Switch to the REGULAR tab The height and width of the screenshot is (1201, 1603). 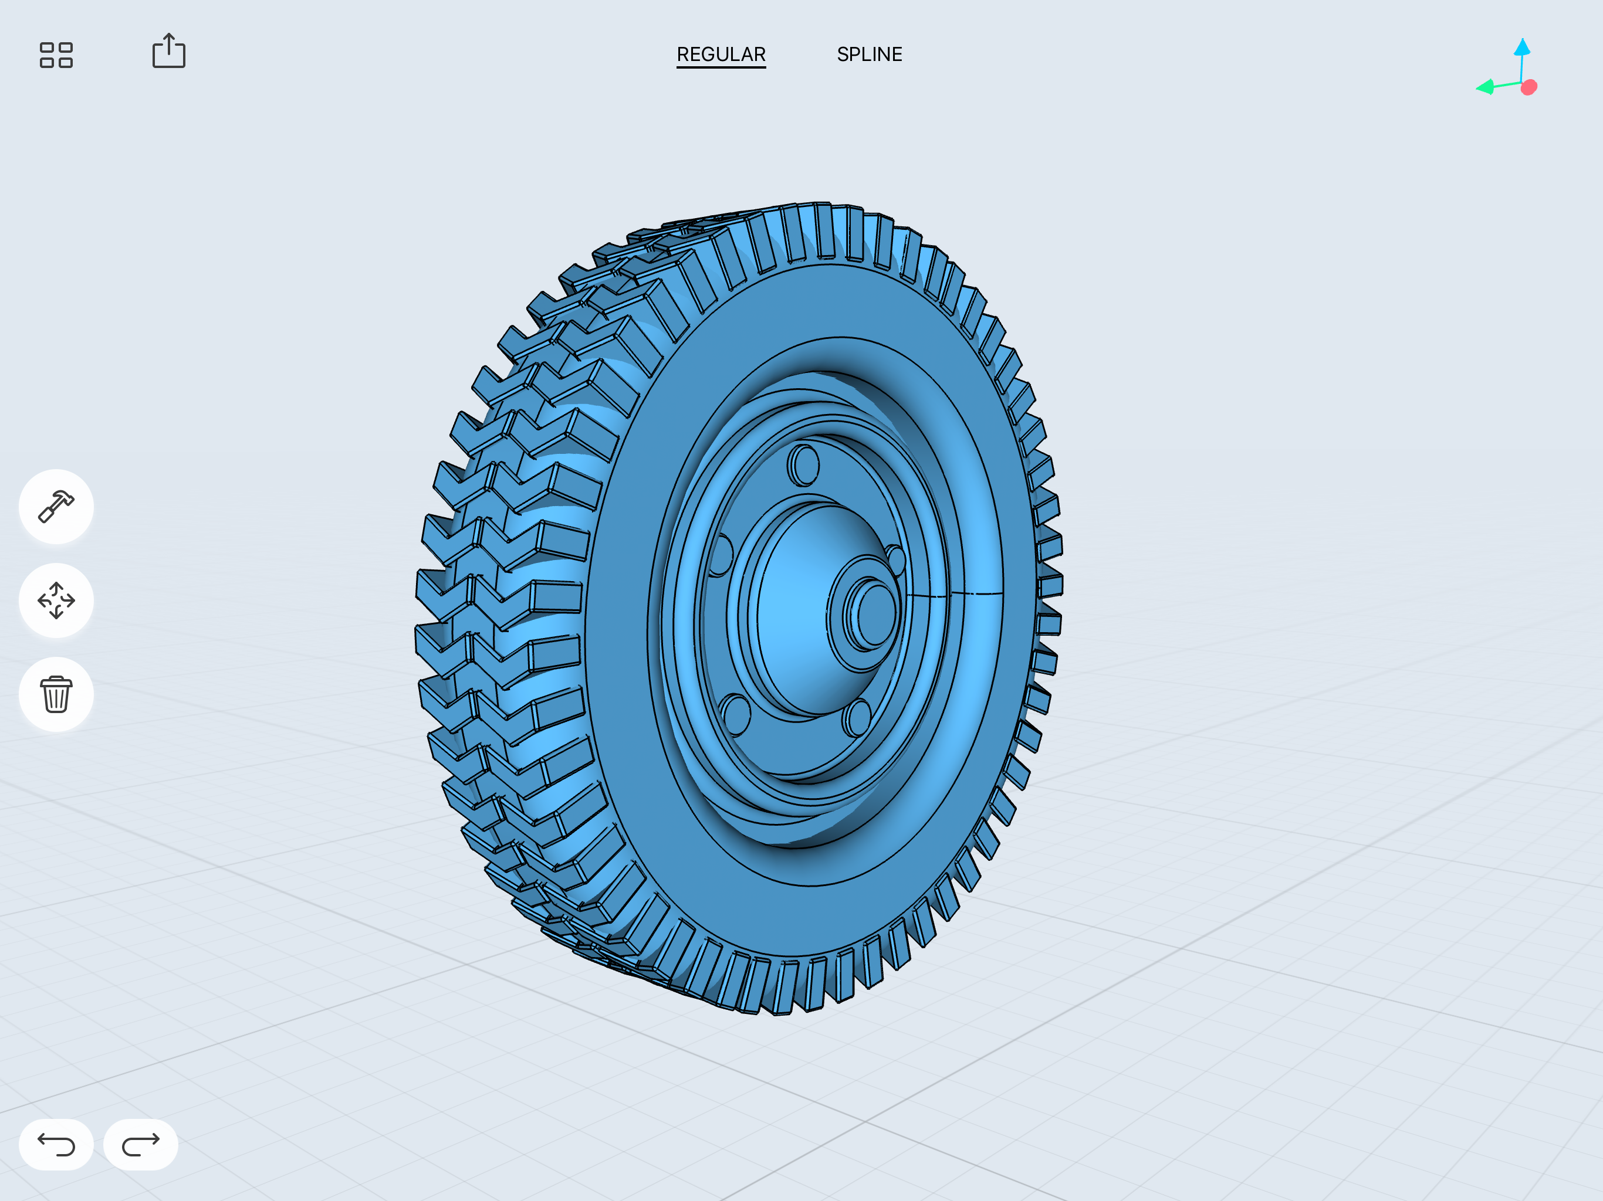[721, 55]
